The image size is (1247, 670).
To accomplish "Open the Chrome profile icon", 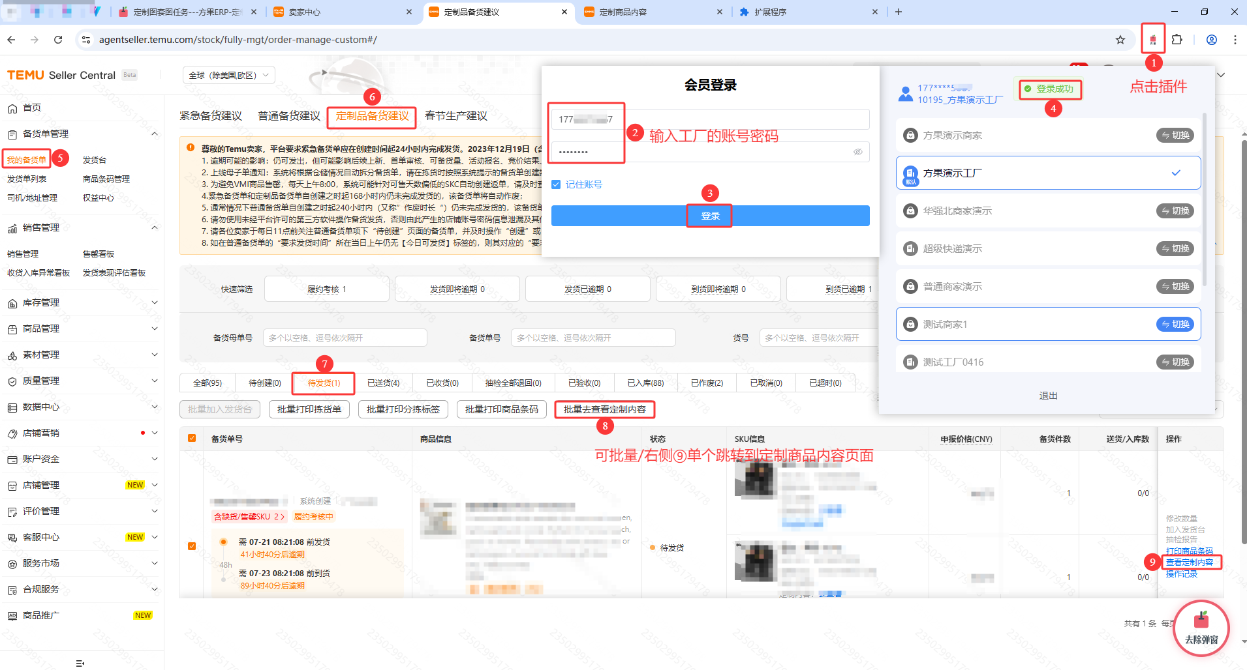I will pos(1212,40).
